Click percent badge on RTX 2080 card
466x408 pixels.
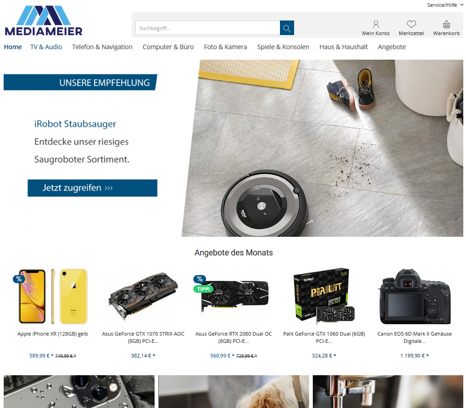(200, 279)
